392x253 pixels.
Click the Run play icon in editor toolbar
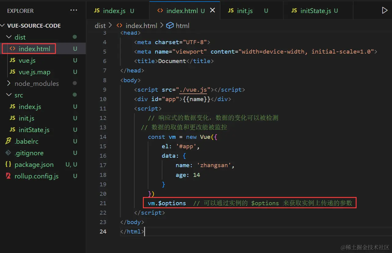385,11
